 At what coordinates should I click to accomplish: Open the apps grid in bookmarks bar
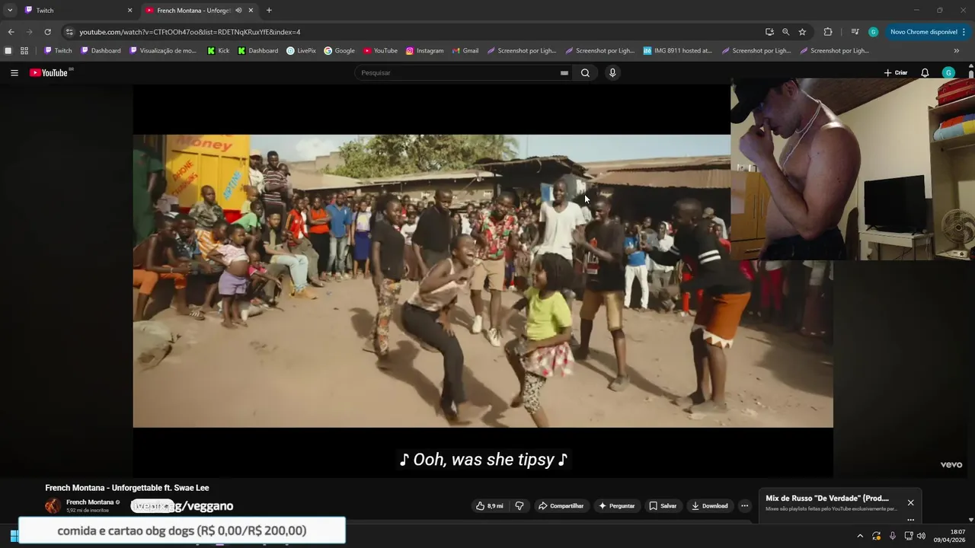coord(24,51)
